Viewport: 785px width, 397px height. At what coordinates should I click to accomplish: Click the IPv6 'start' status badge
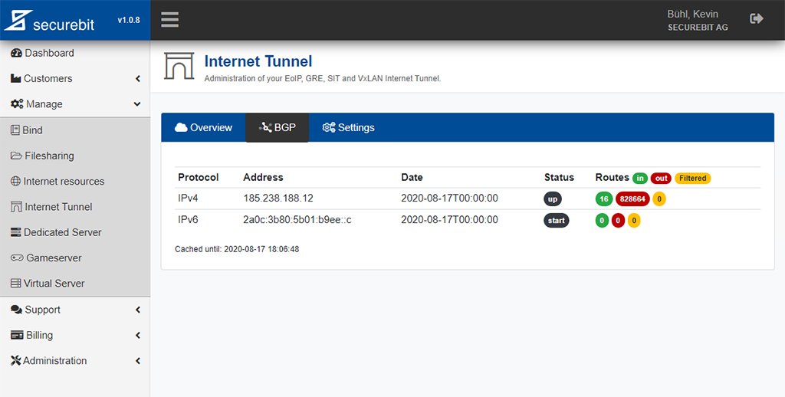tap(557, 220)
